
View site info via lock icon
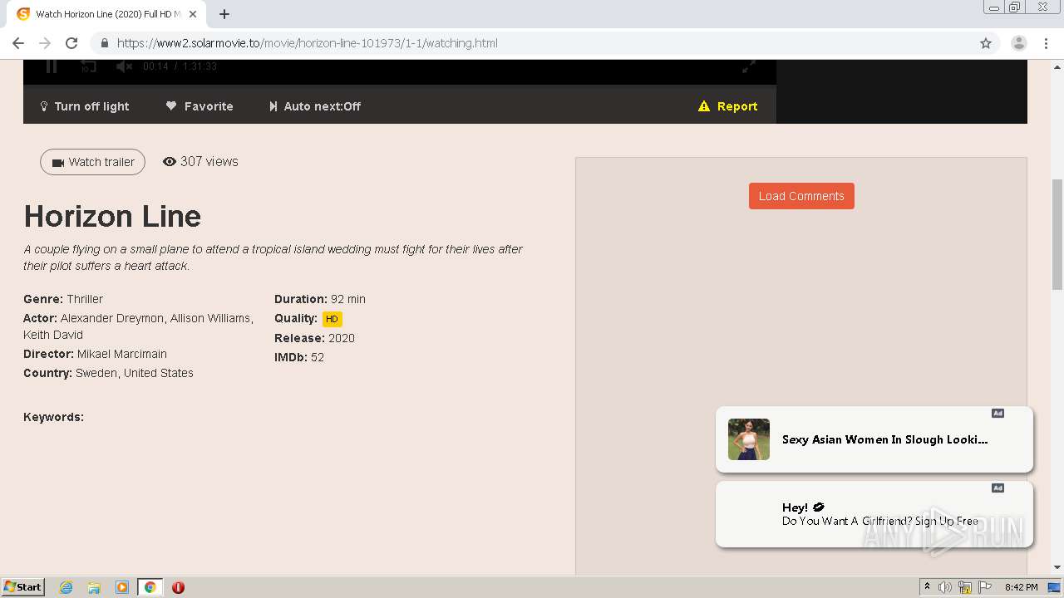104,43
